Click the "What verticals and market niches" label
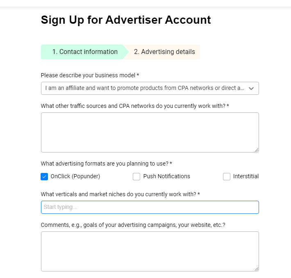 point(120,194)
